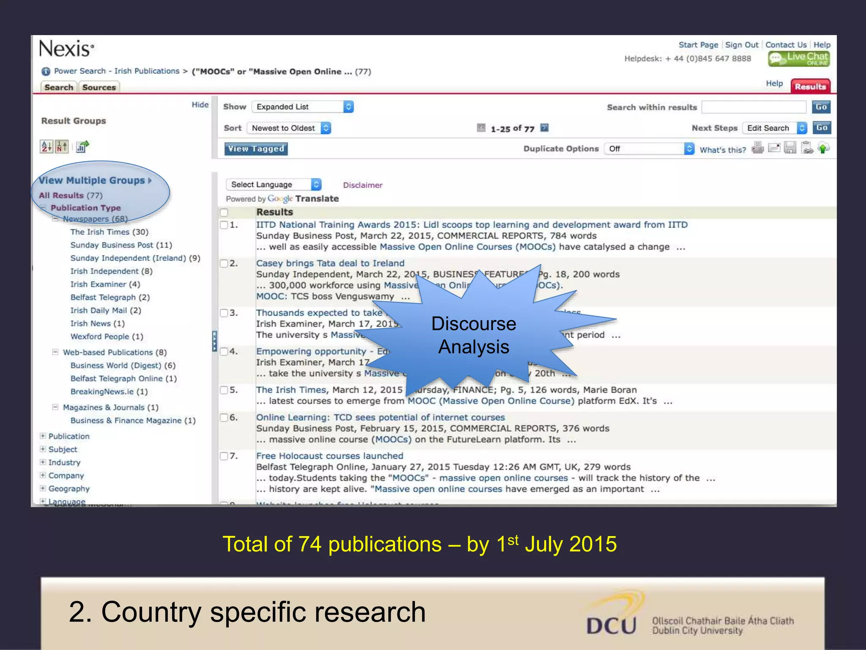Filter by Belfast Telegraph (2)

click(x=110, y=297)
